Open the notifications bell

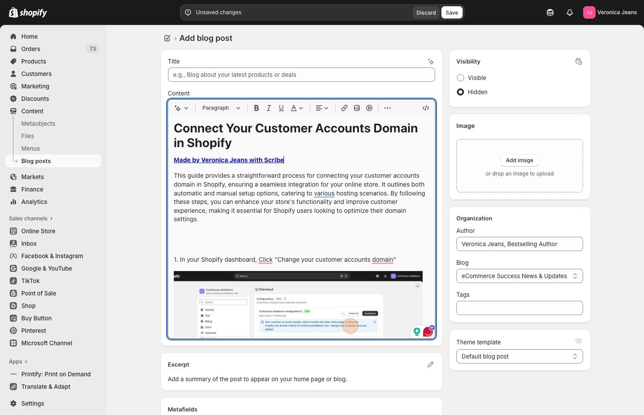coord(569,12)
